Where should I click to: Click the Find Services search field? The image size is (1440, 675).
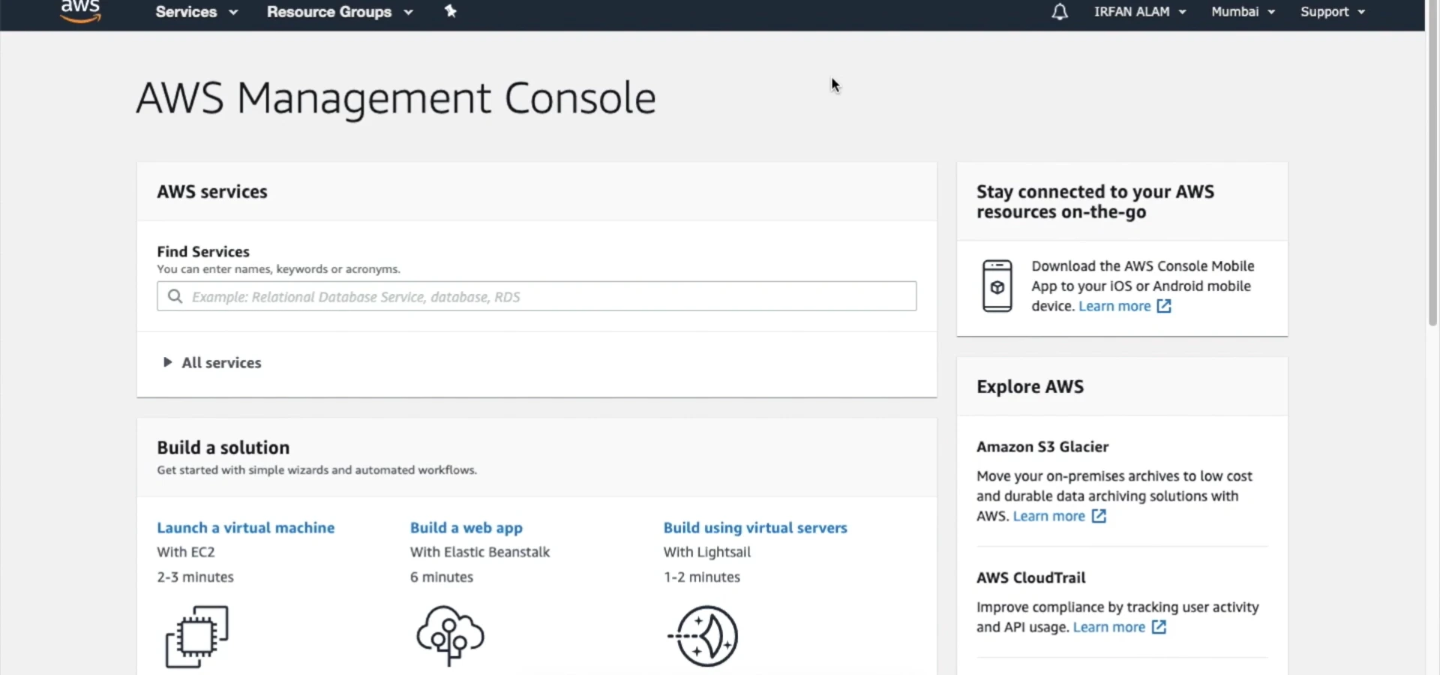(x=536, y=296)
